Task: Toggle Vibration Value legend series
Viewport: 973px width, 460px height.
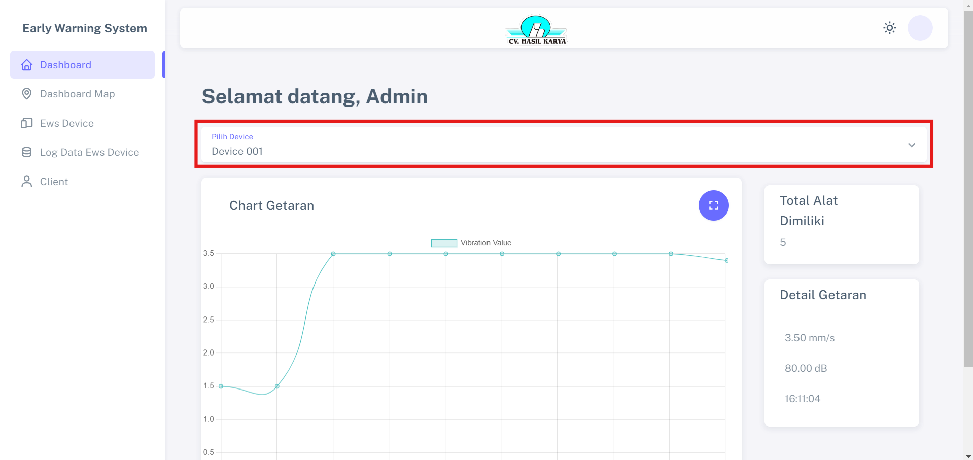Action: point(485,243)
